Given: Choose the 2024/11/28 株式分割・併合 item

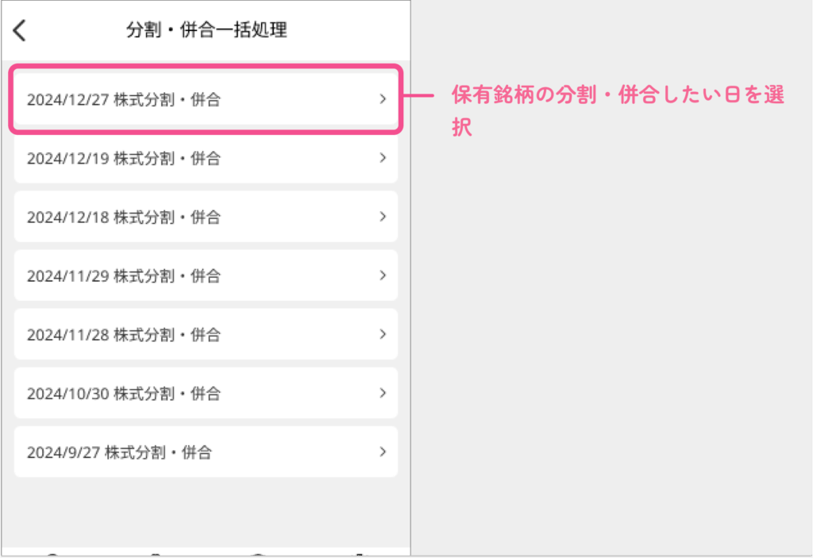Looking at the screenshot, I should (206, 334).
